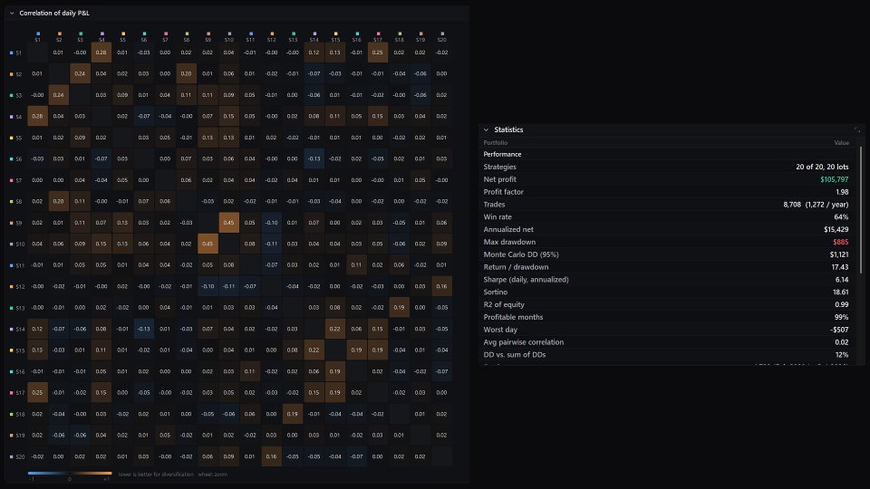Select the Trades statistic row
Screen dimensions: 870x489
point(666,205)
